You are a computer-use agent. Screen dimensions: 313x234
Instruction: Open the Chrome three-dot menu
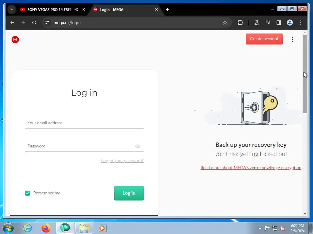click(301, 23)
